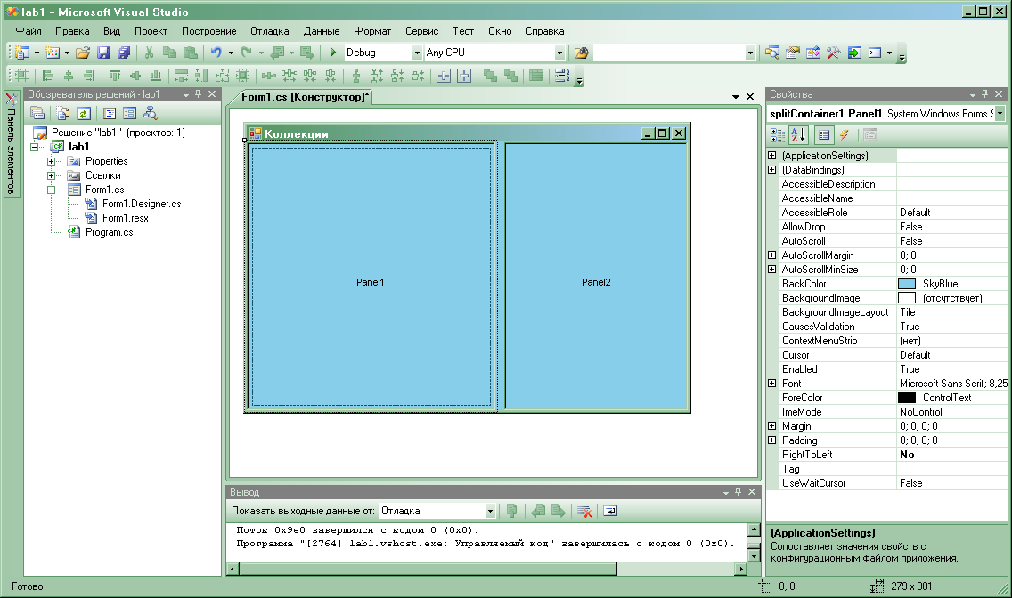This screenshot has height=598, width=1012.
Task: Click the Send to Back icon
Action: click(510, 76)
